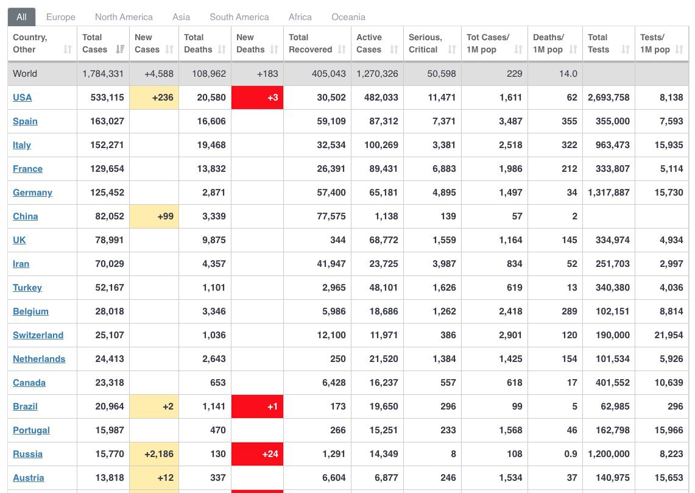The height and width of the screenshot is (493, 695).
Task: Open the Brazil link
Action: 25,406
